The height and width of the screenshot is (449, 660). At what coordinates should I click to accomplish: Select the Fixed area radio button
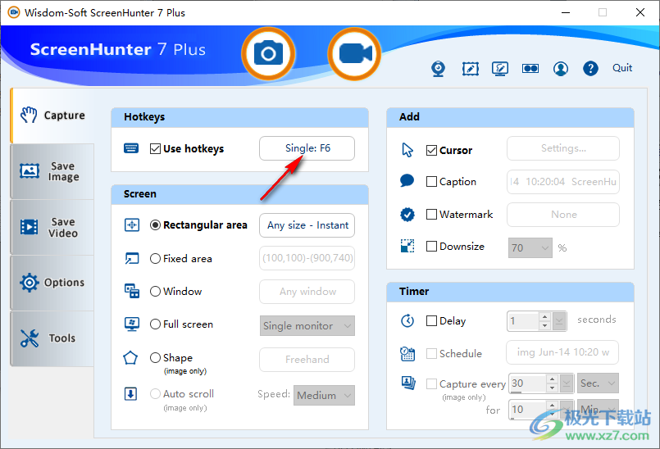(155, 258)
